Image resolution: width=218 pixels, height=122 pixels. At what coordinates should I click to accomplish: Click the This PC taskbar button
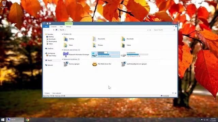15,120
